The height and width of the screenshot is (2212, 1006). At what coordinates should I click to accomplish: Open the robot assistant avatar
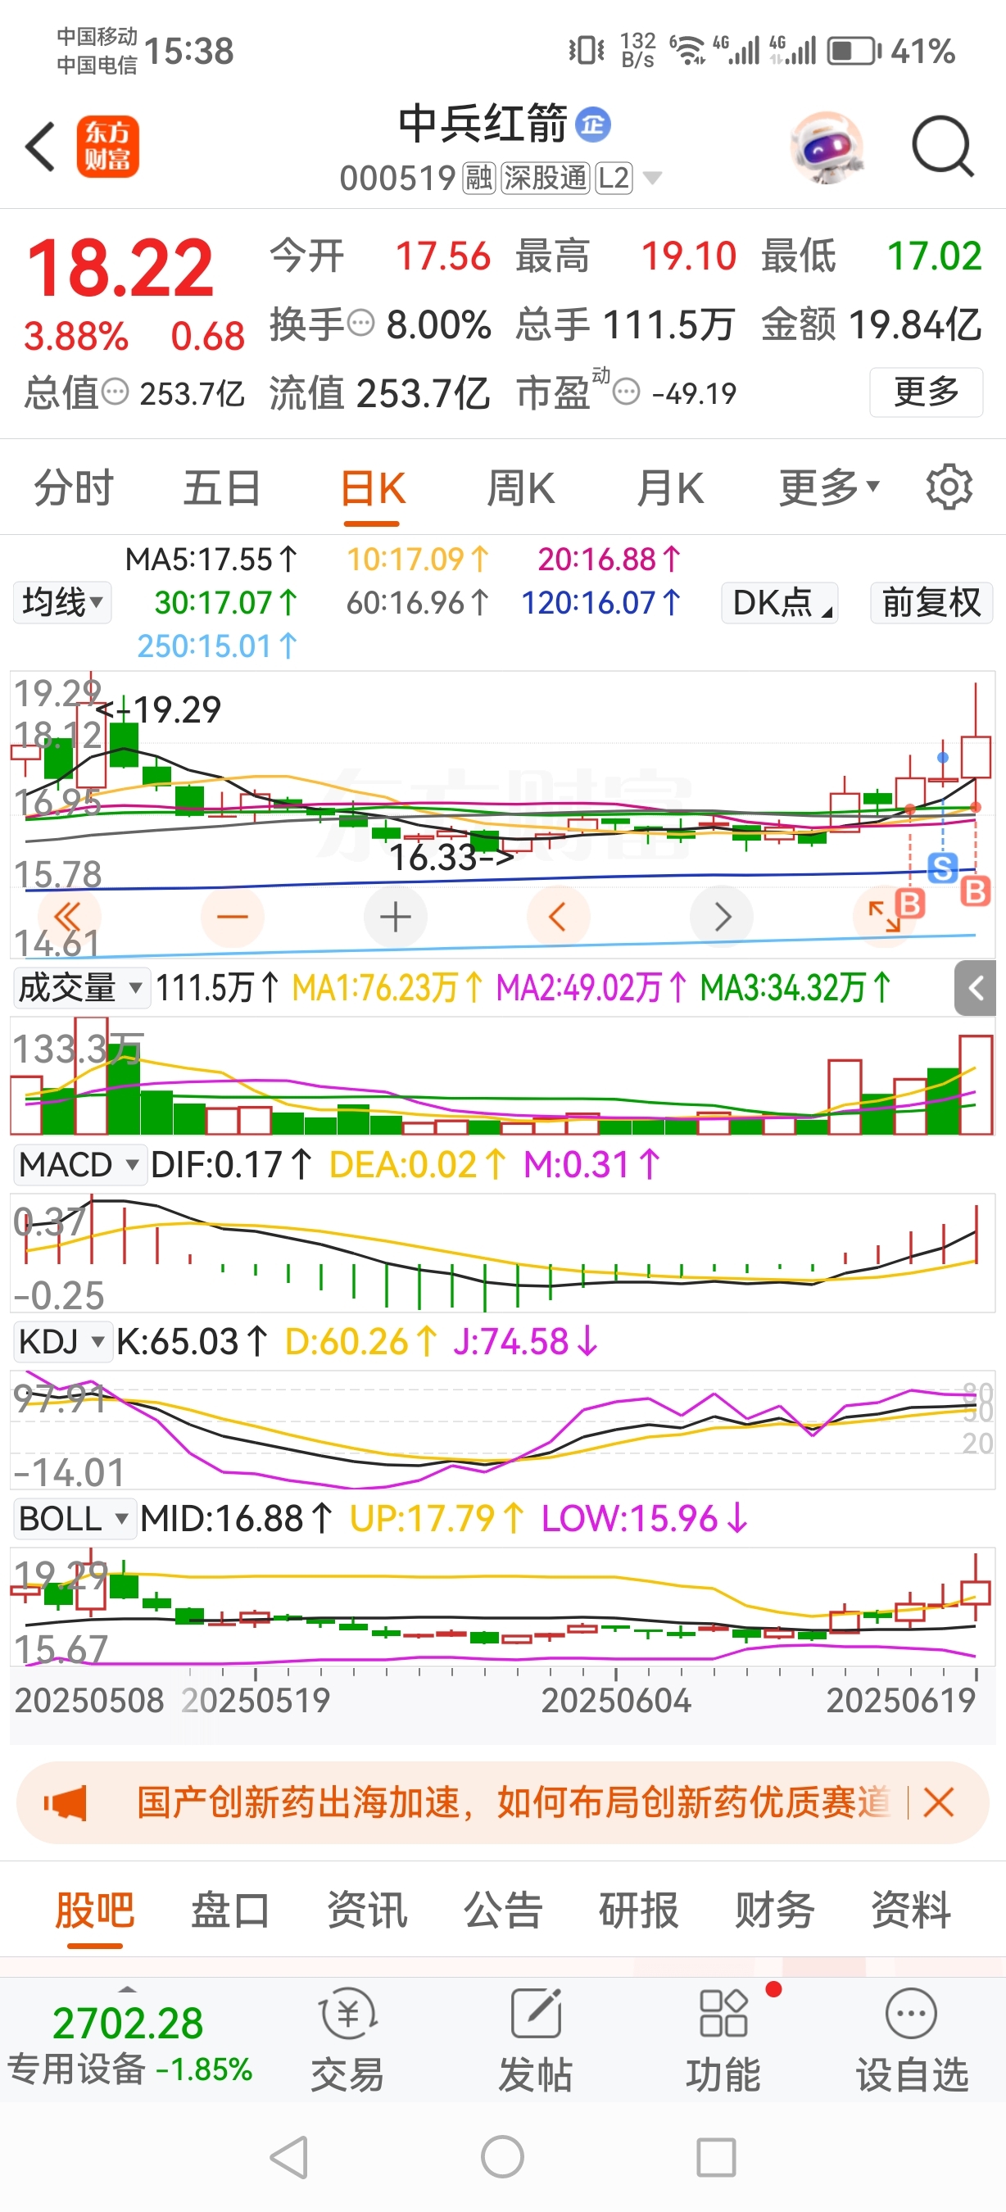tap(826, 147)
